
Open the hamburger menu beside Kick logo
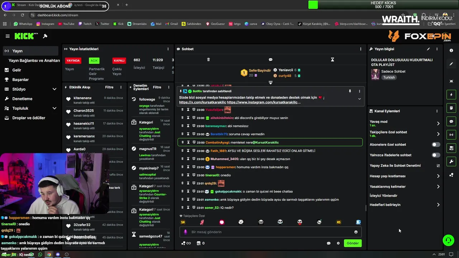click(x=8, y=36)
